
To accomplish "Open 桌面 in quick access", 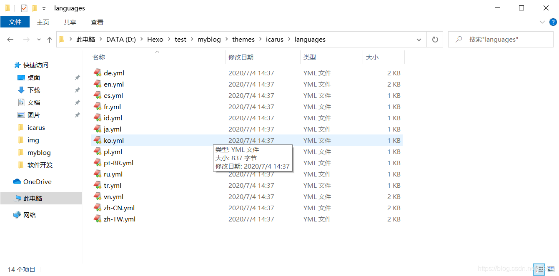I will [34, 78].
